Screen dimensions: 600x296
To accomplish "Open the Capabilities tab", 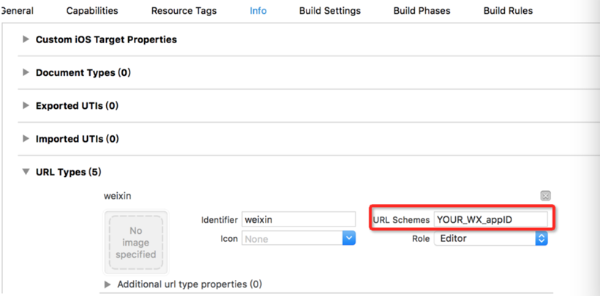I will click(92, 11).
